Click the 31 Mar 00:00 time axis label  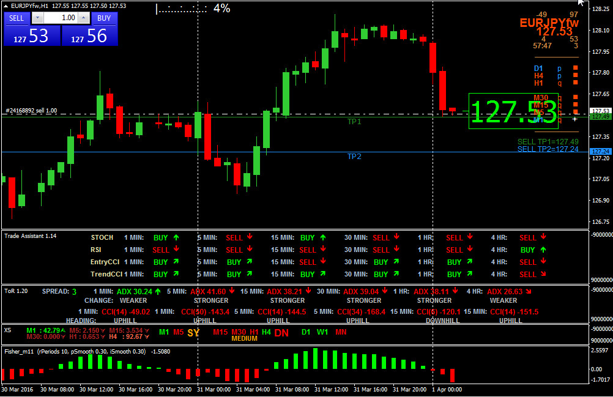point(214,390)
